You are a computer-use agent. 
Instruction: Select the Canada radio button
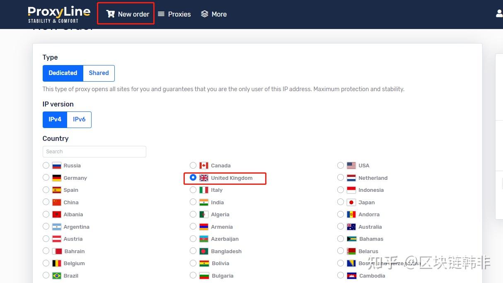point(193,165)
